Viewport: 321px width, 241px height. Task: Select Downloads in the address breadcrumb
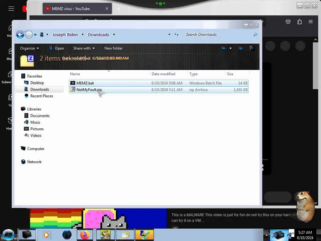pos(98,35)
